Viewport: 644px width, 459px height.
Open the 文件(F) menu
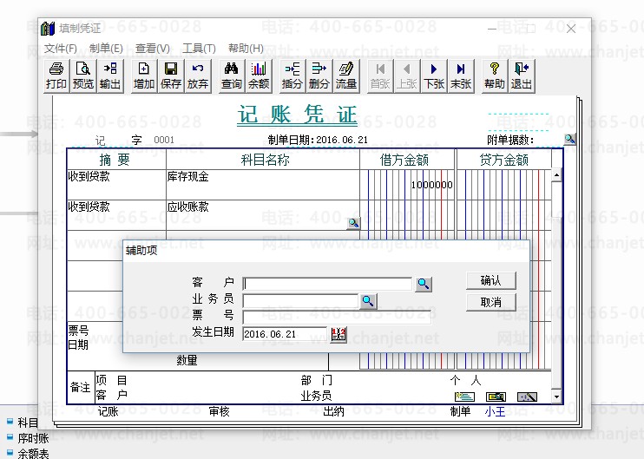point(61,48)
